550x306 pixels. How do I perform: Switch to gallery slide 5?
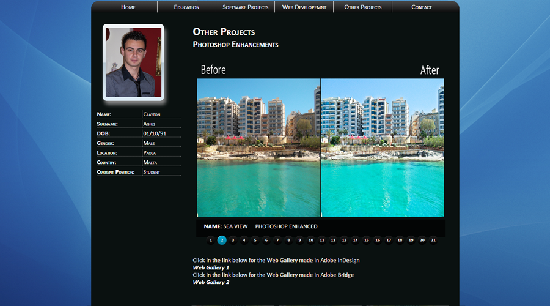click(255, 241)
